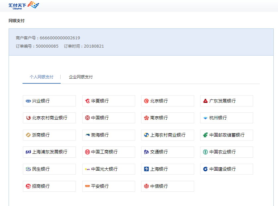Pick 中信银行 for online payment
The image size is (278, 206).
point(167,186)
